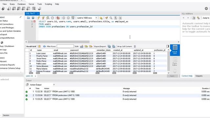Click the Filter Rows input field
210x118 pixels.
65,46
